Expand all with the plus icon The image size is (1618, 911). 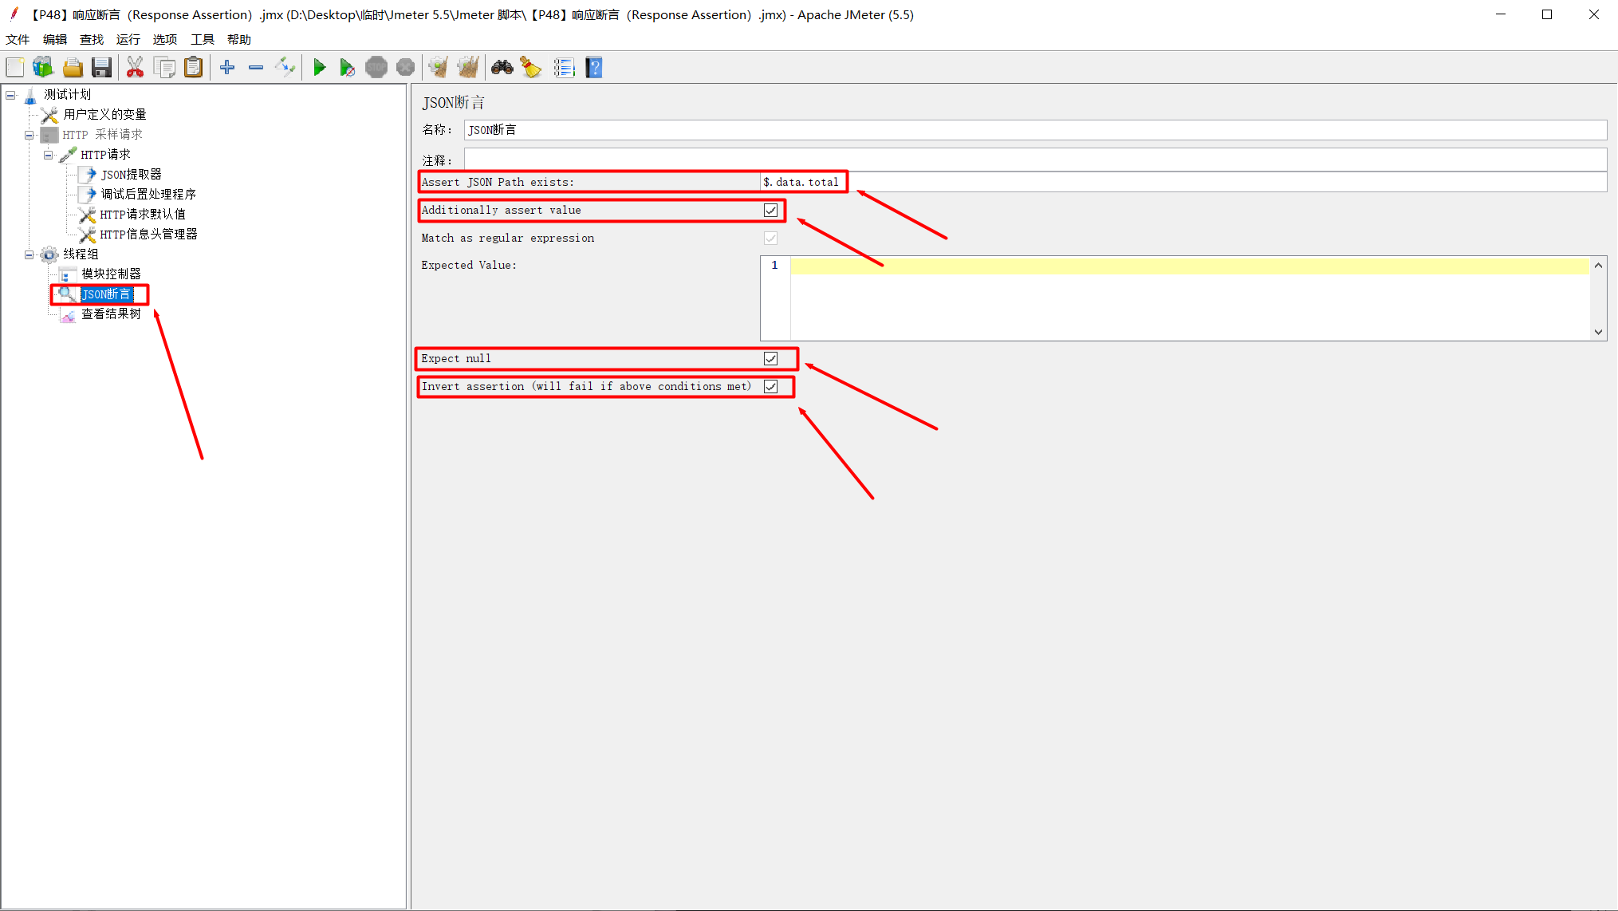tap(227, 68)
